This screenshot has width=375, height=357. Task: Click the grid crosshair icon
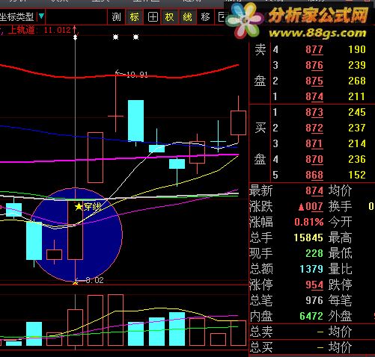pos(153,17)
